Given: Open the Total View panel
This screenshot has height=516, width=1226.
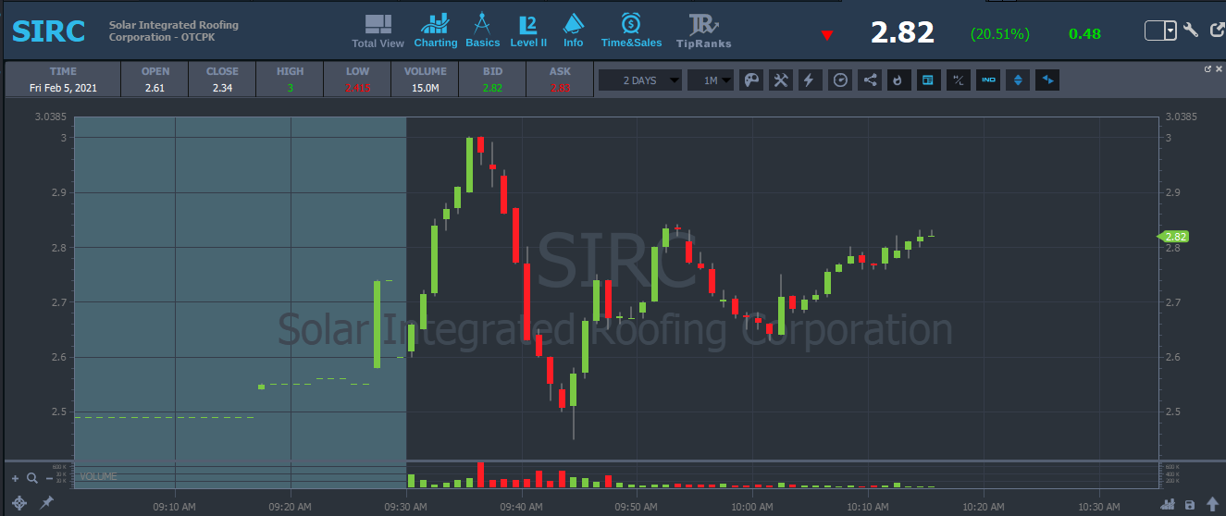Looking at the screenshot, I should click(378, 31).
